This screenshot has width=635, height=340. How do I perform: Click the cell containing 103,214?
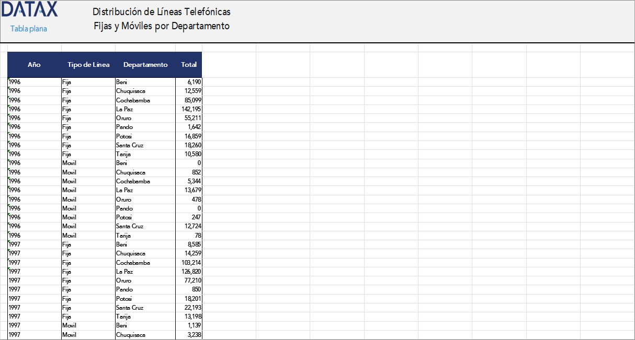[x=189, y=263]
